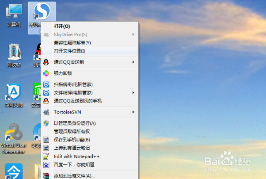Click the WinRAR books icon in menu

point(46,176)
